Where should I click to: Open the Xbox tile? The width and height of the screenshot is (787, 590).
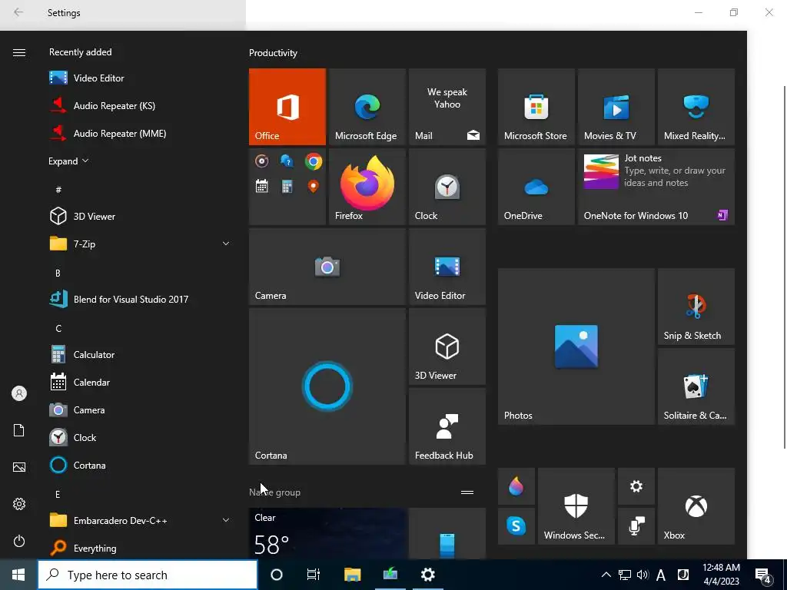(x=696, y=506)
